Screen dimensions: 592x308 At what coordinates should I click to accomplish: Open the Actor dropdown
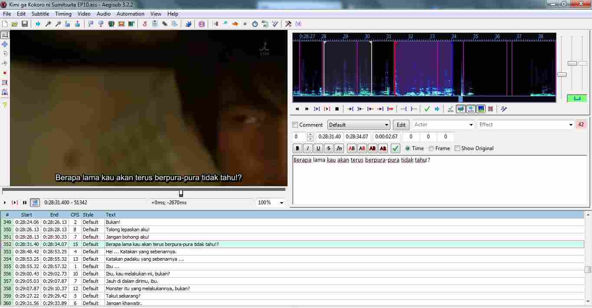tap(443, 125)
